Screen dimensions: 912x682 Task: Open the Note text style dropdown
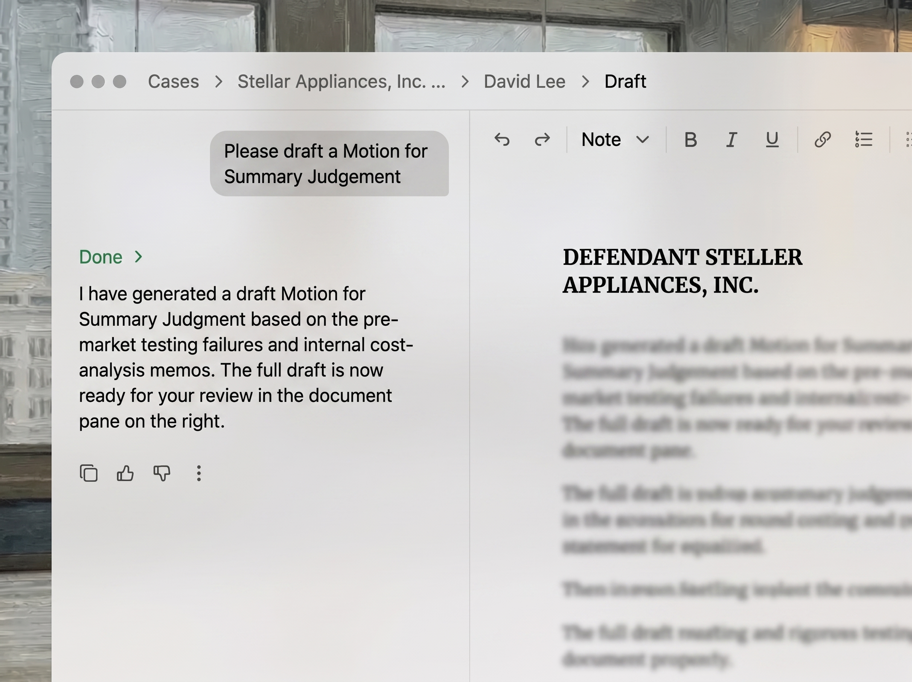click(615, 140)
